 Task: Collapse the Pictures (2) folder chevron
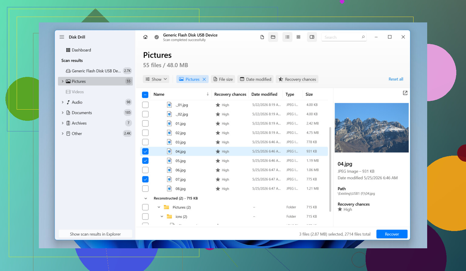[159, 207]
